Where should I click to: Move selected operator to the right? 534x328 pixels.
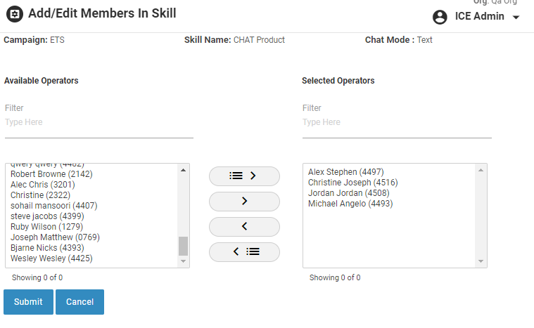click(x=244, y=202)
